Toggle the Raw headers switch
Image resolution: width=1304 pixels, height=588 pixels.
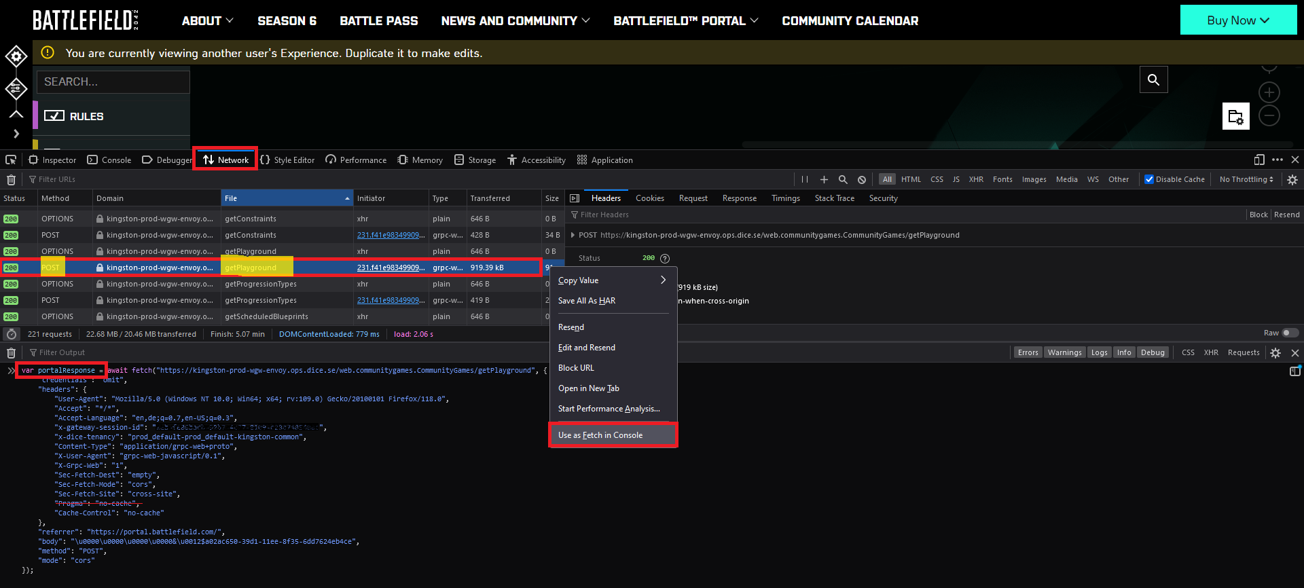coord(1290,333)
